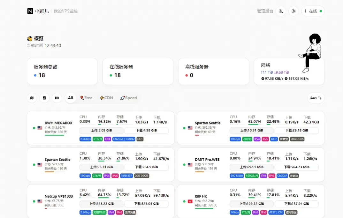Select the CDN filter tab
343x218 pixels.
tap(106, 98)
